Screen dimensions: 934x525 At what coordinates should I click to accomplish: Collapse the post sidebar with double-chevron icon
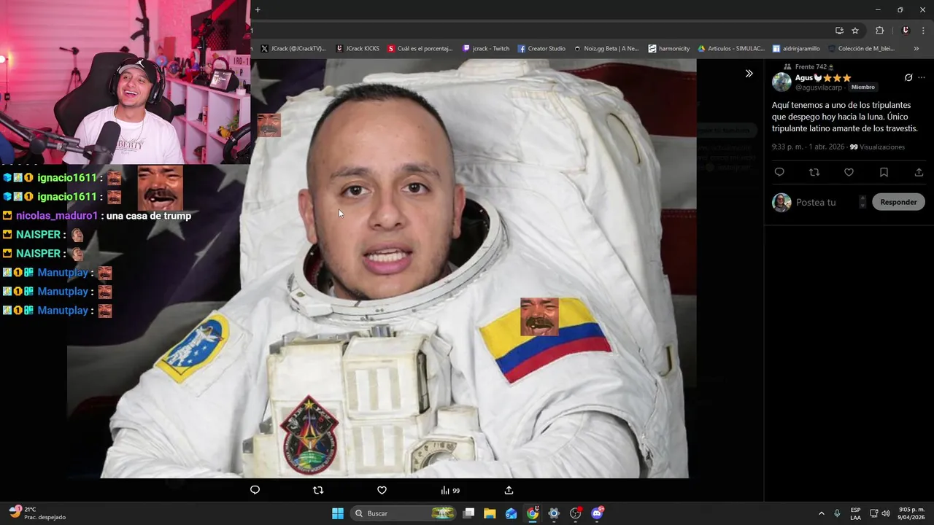[x=749, y=74]
